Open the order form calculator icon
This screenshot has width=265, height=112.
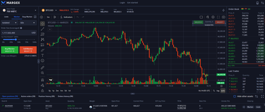[35, 17]
